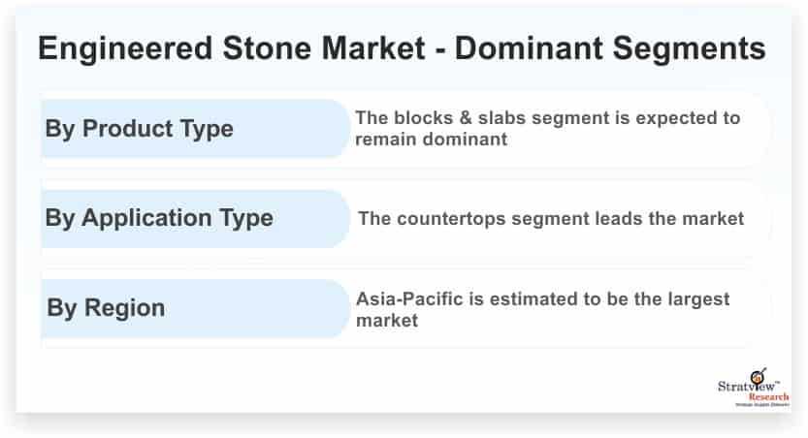808x438 pixels.
Task: Click the words remain dominant in description
Action: [432, 140]
